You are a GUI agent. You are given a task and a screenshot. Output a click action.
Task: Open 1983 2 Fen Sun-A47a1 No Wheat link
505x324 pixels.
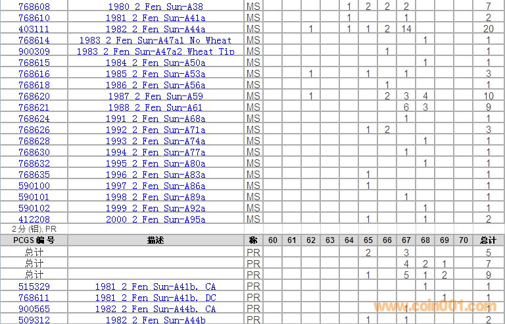click(x=155, y=40)
